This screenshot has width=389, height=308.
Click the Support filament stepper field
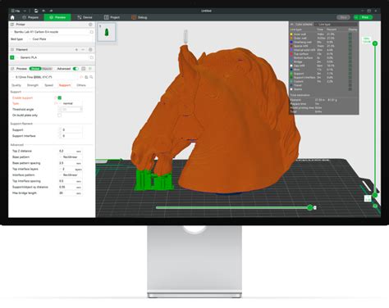(x=71, y=130)
